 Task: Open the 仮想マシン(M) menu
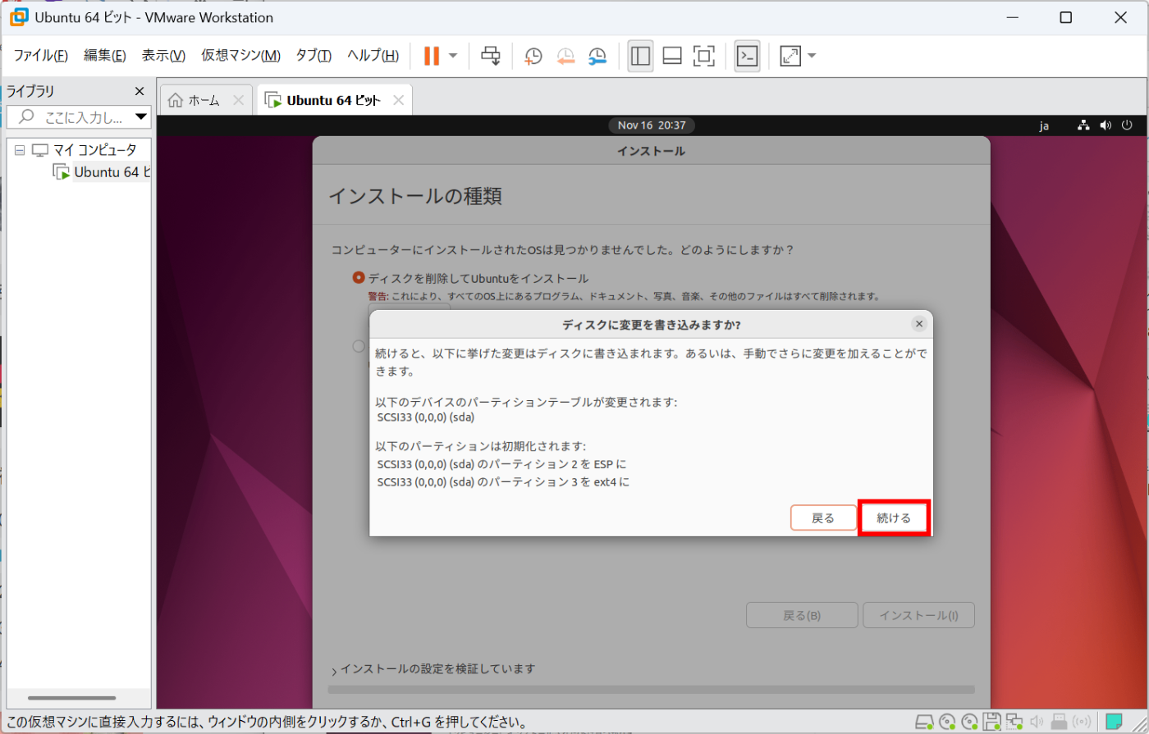pyautogui.click(x=240, y=56)
